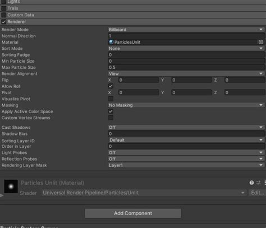Uncheck Apply Active Color Space
Image resolution: width=266 pixels, height=228 pixels.
click(x=111, y=111)
